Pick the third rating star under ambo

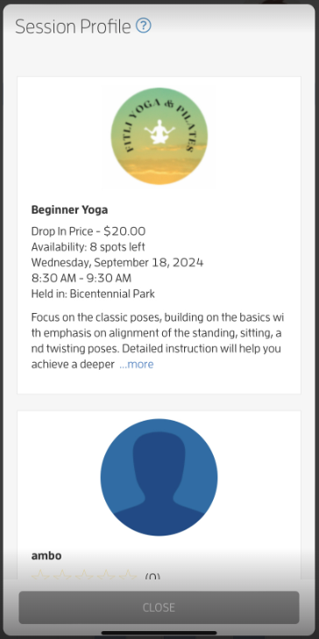[84, 577]
